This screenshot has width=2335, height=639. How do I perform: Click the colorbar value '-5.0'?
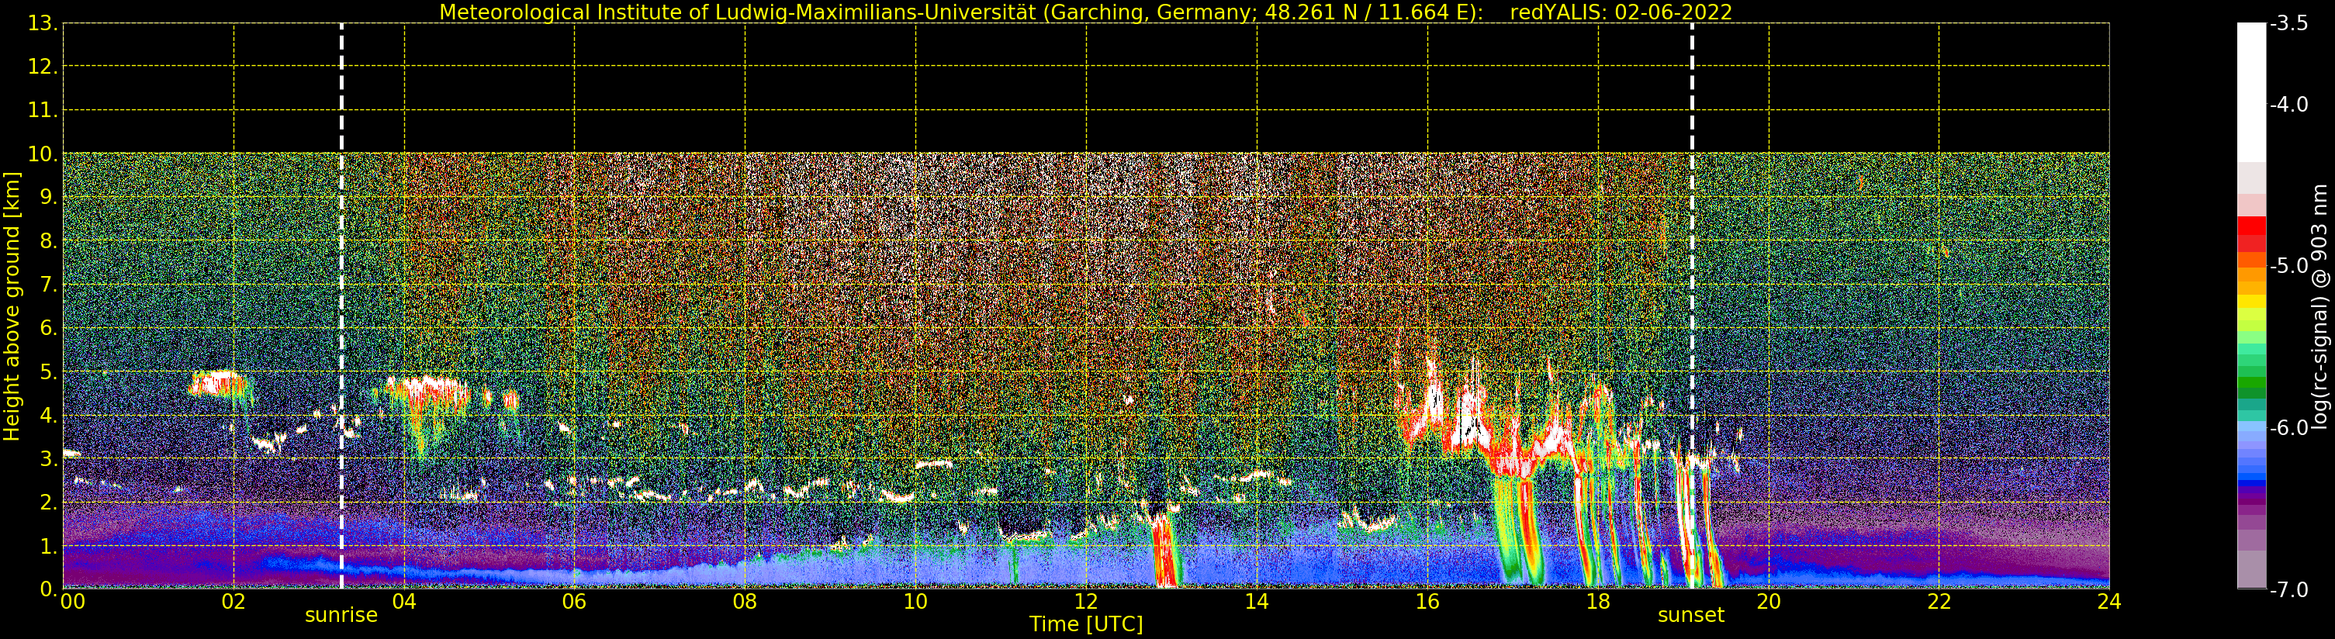2288,265
